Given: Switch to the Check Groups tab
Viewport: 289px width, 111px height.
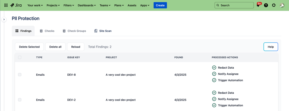Looking at the screenshot, I should [x=74, y=31].
